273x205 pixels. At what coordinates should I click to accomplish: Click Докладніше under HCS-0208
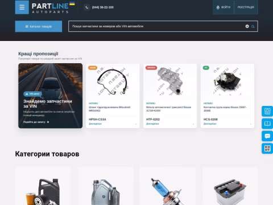coord(210,124)
